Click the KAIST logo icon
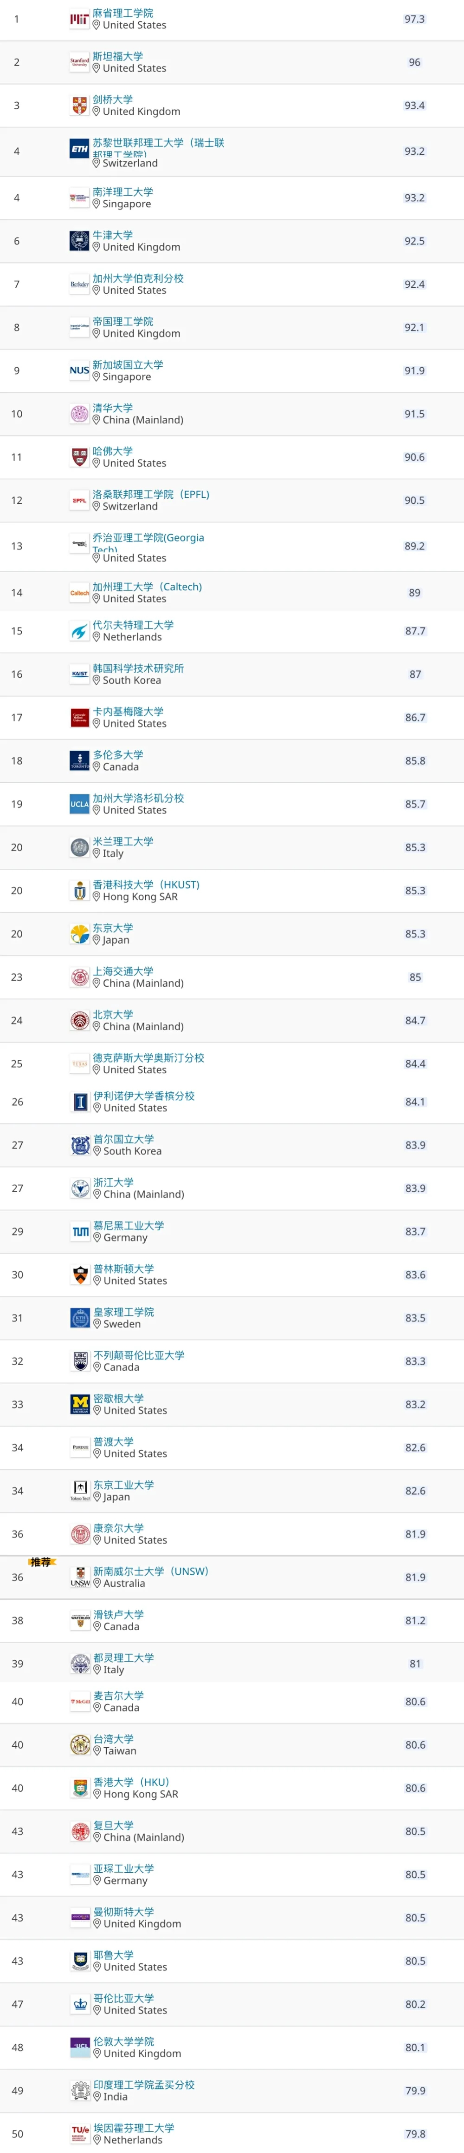The image size is (464, 2153). click(x=79, y=674)
